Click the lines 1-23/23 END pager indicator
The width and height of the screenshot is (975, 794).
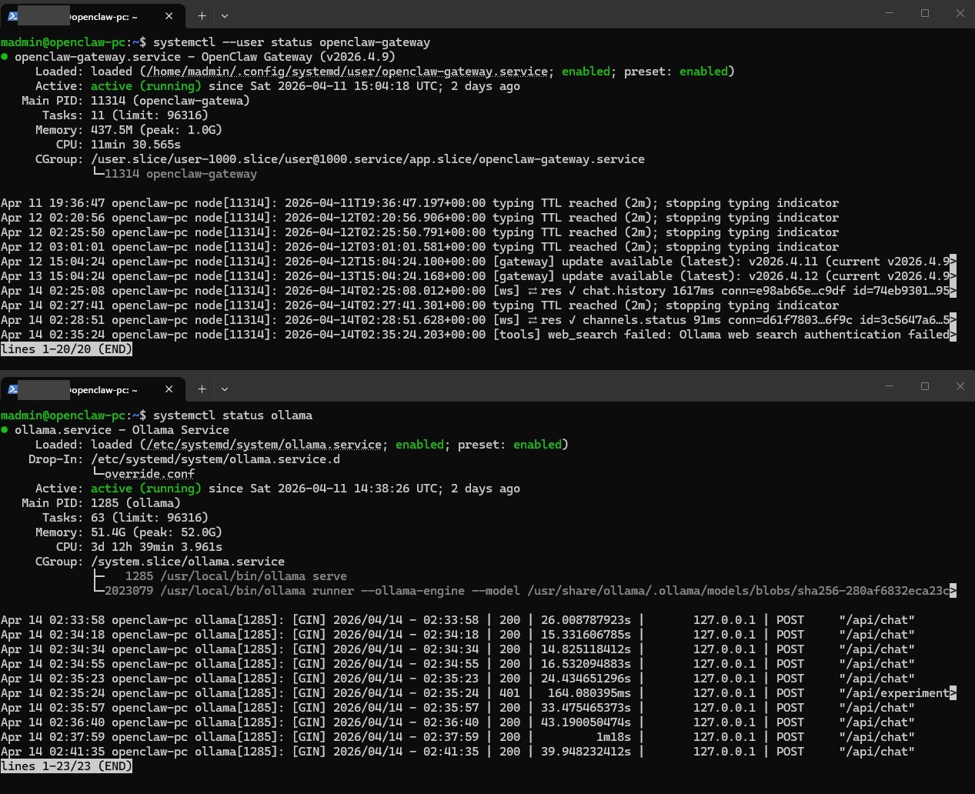pos(66,766)
